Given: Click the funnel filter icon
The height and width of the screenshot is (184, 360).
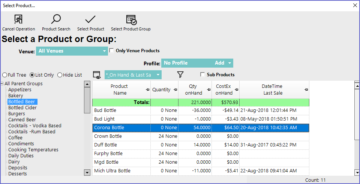Looking at the screenshot, I should tap(180, 75).
